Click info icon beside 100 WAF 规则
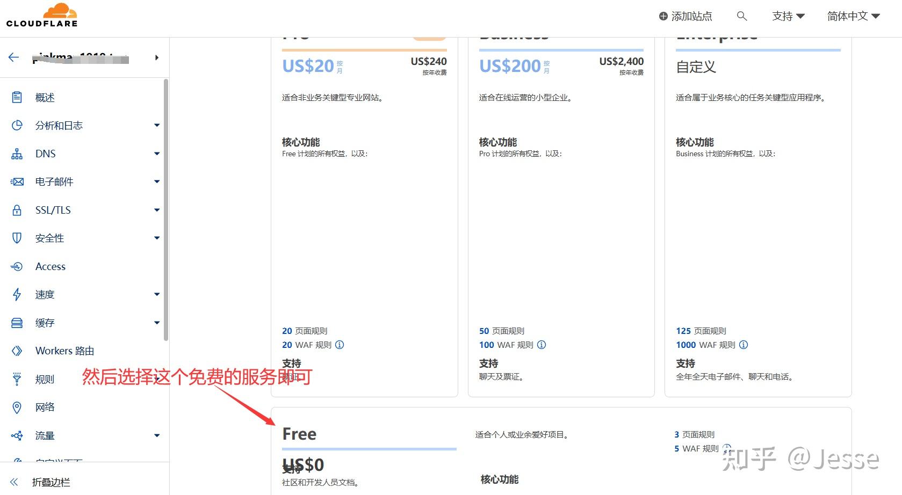This screenshot has height=495, width=902. (x=542, y=345)
